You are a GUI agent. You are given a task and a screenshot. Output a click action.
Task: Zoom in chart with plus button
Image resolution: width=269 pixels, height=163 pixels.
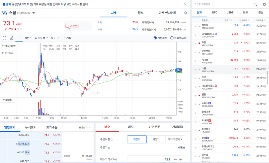tap(97, 93)
